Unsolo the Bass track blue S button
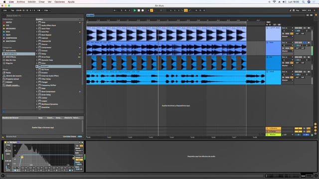 [x=305, y=43]
